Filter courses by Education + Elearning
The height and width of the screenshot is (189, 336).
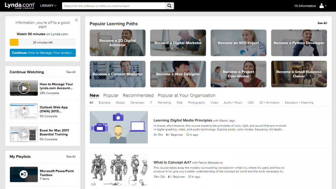coord(299,102)
